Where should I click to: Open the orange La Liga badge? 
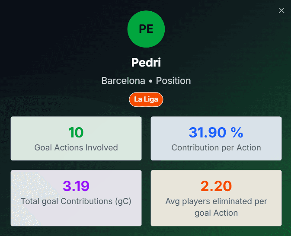pos(146,99)
